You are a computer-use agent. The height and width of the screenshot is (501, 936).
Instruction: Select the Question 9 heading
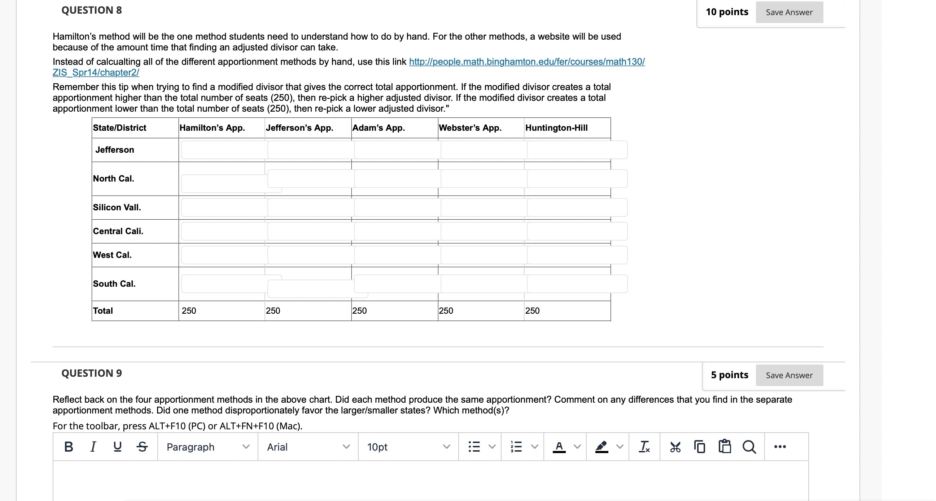92,373
